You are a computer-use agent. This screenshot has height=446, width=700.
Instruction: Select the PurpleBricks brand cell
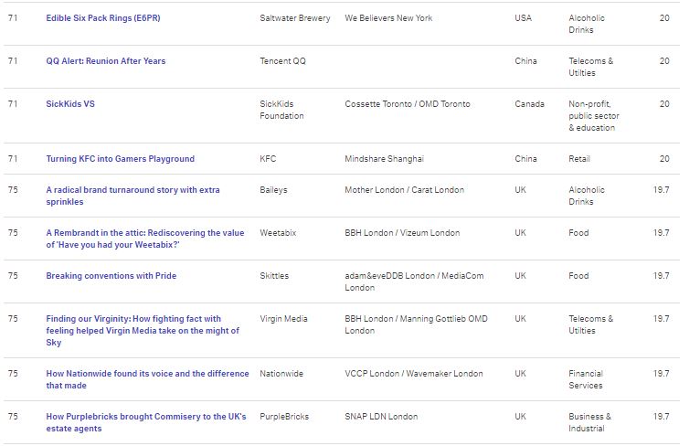284,416
